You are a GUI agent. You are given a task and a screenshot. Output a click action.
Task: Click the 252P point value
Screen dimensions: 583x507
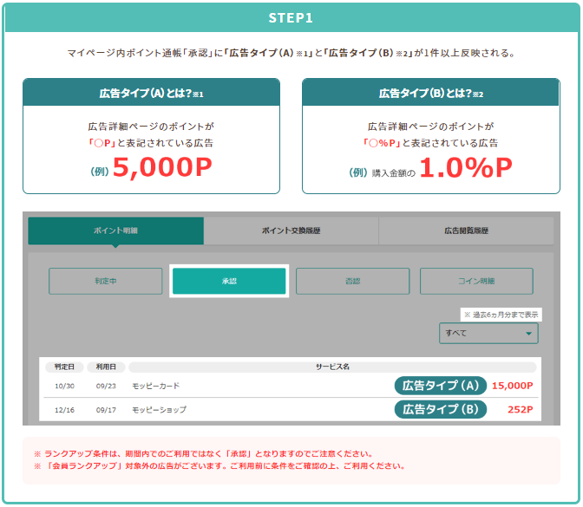click(520, 409)
